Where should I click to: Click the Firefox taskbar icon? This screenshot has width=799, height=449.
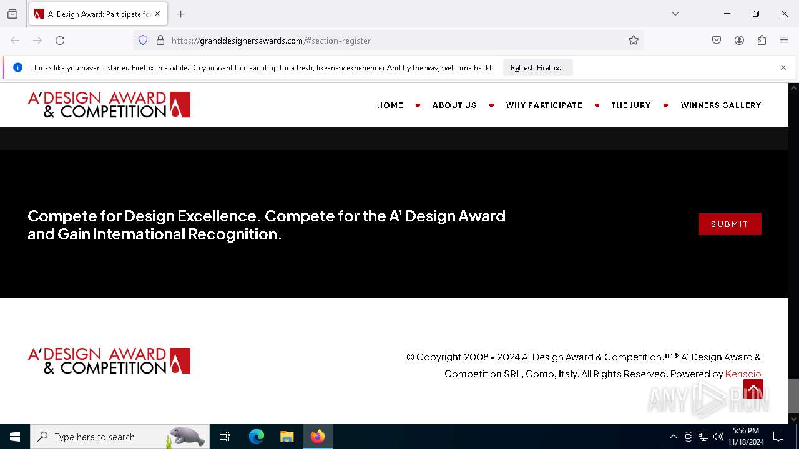point(318,437)
